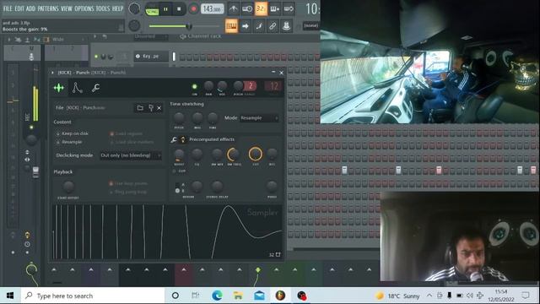Toggle the overdub keyboard-plus icon
The height and width of the screenshot is (304, 540).
tap(275, 9)
